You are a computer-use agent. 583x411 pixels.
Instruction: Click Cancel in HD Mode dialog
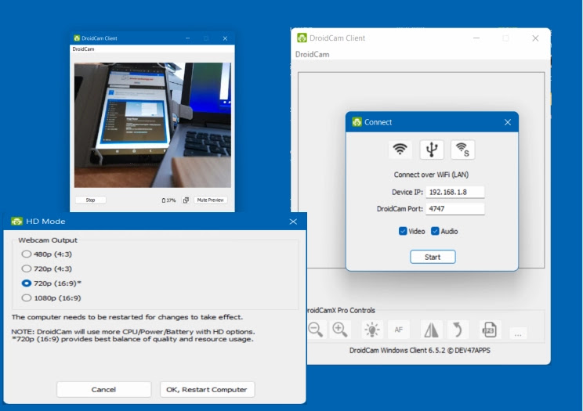click(103, 389)
